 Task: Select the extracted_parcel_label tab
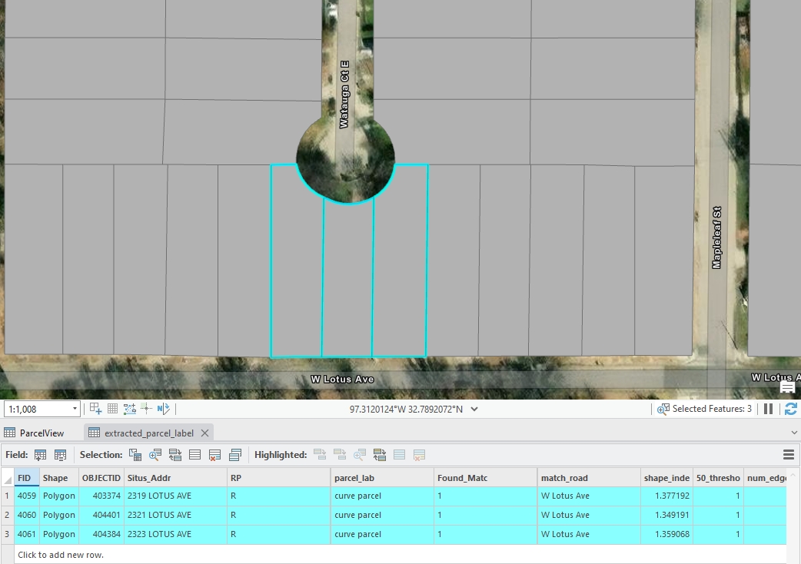click(x=148, y=433)
